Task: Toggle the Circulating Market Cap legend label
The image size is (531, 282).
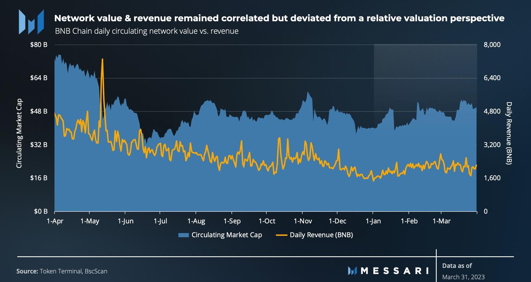Action: pos(227,235)
